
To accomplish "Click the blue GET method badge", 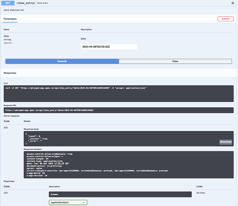I will [x=8, y=3].
